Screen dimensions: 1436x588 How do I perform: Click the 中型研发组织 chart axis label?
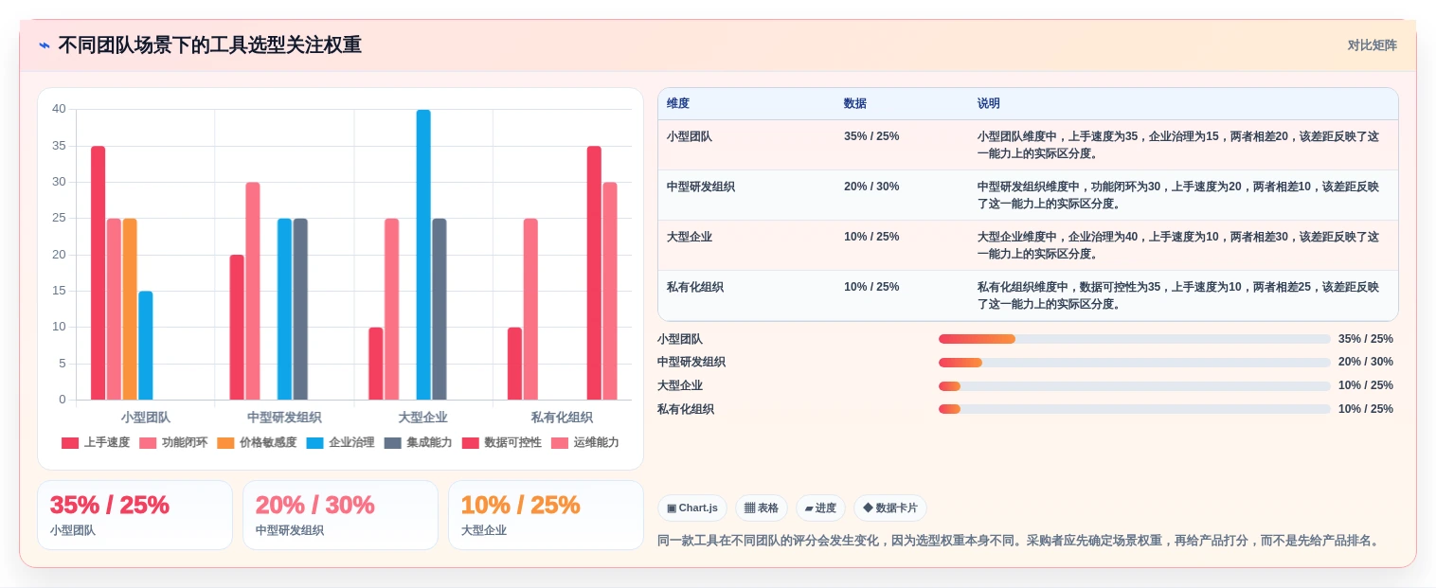pyautogui.click(x=284, y=418)
